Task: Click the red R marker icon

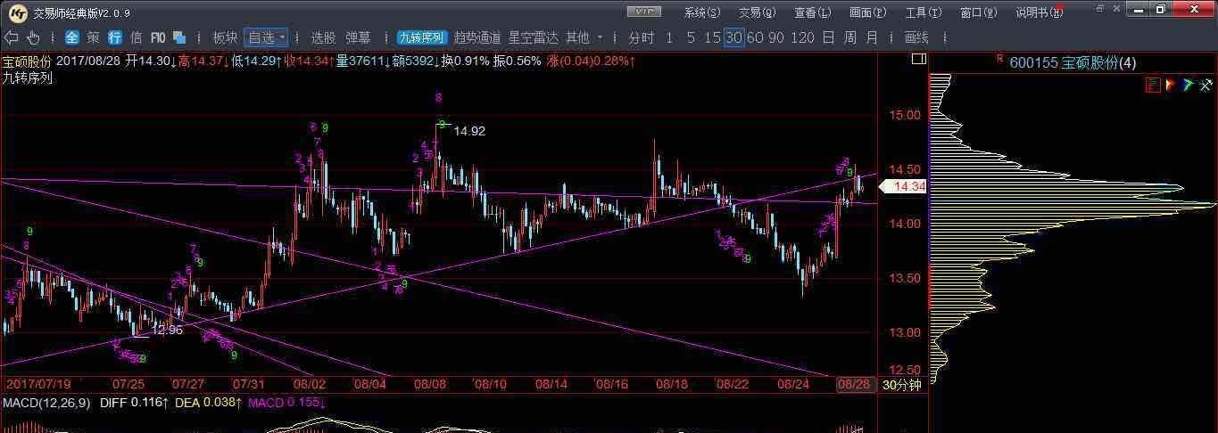Action: click(x=1000, y=59)
